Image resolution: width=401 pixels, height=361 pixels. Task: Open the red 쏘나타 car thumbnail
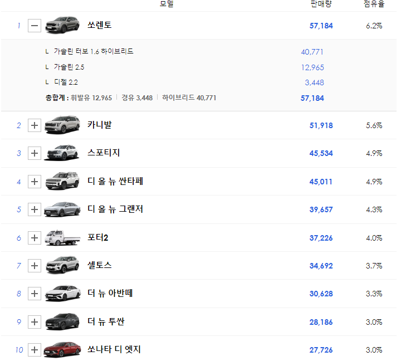coord(62,349)
